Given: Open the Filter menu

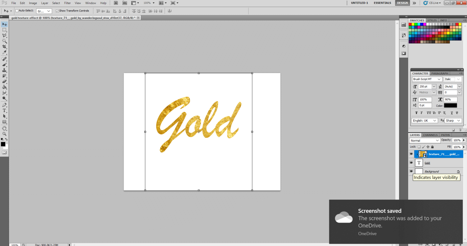Looking at the screenshot, I should (x=67, y=3).
